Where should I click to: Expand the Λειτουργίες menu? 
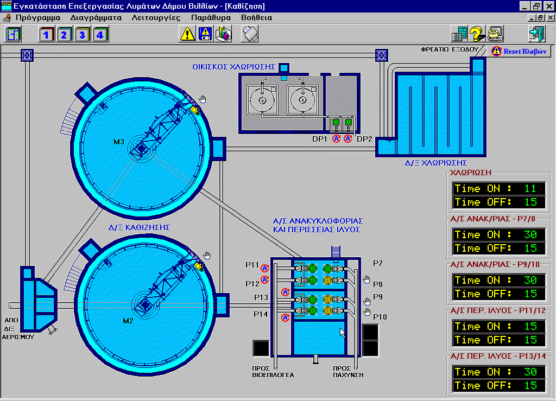tap(156, 17)
